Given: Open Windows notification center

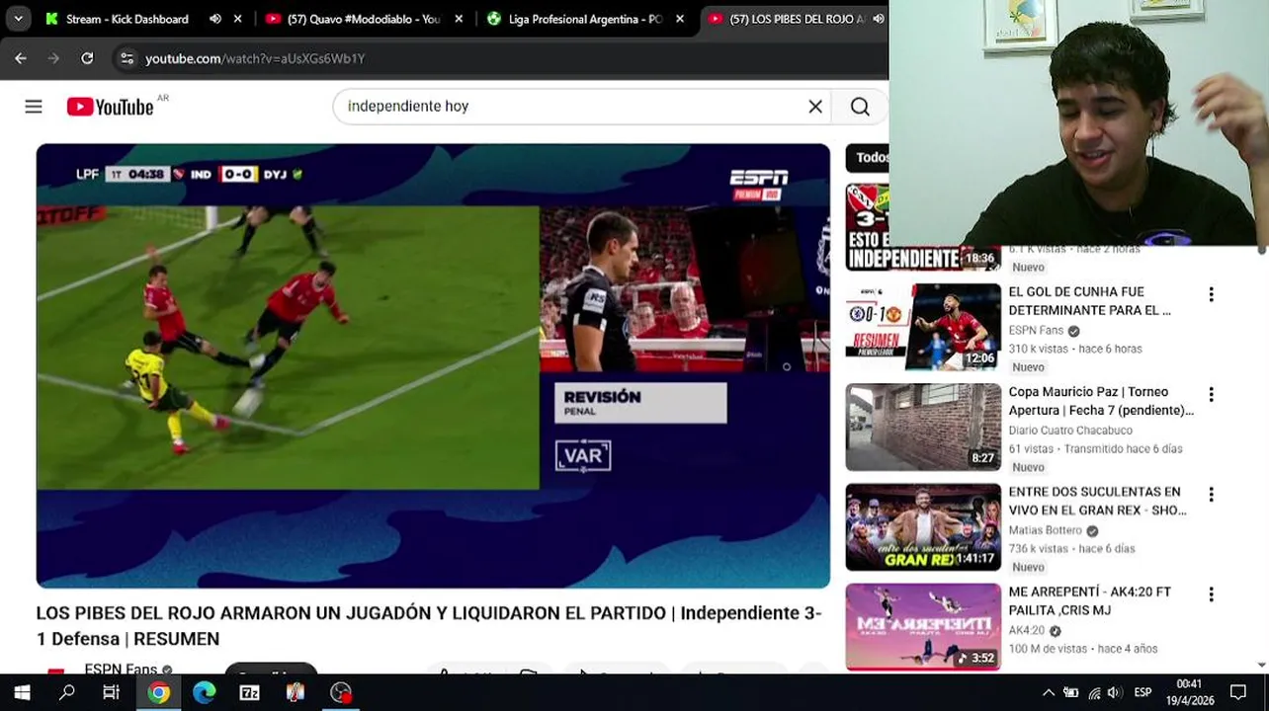Looking at the screenshot, I should pos(1238,692).
